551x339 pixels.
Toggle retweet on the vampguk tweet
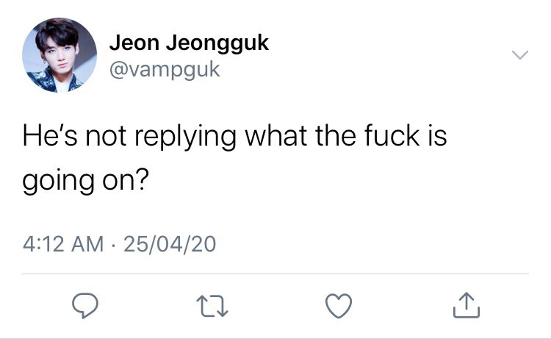(212, 306)
